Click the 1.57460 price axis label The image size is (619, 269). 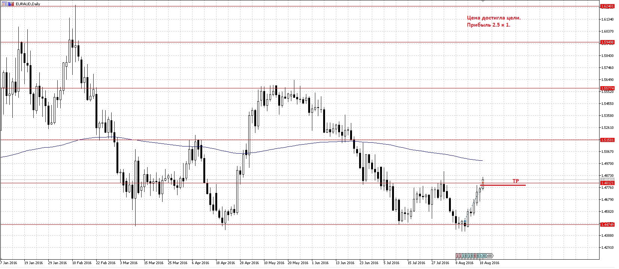click(607, 68)
